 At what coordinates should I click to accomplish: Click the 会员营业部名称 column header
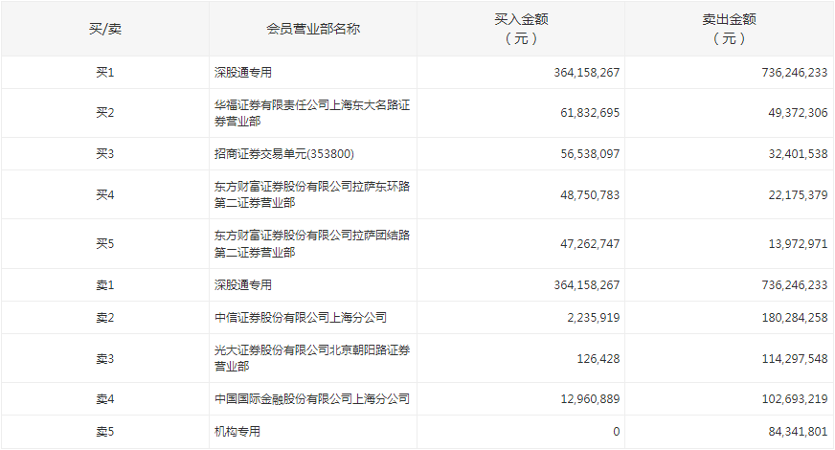click(x=313, y=29)
